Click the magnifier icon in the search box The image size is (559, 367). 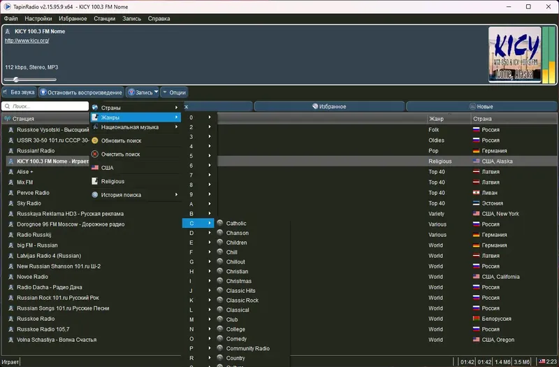click(x=8, y=106)
